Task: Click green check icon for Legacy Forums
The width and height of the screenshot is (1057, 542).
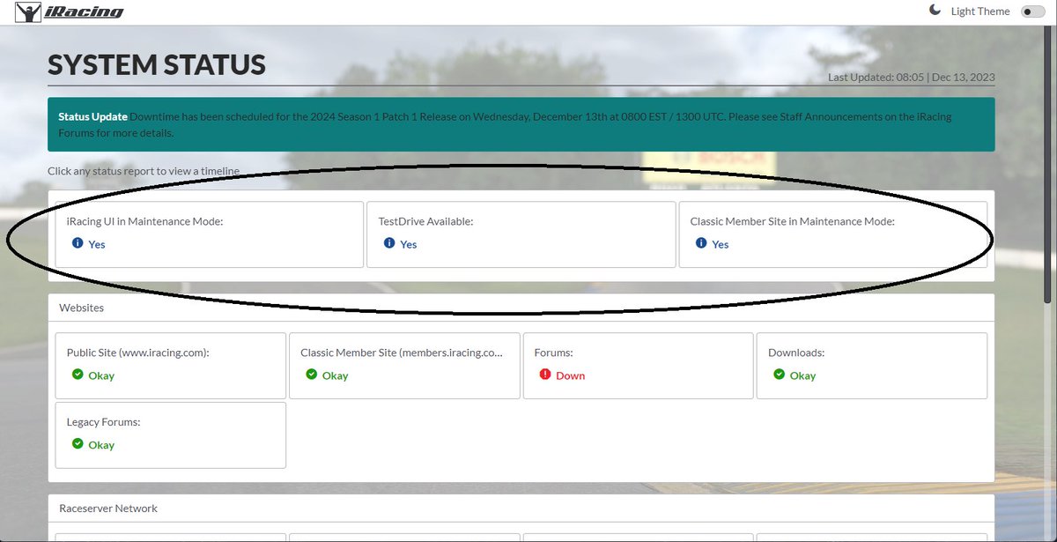Action: tap(78, 444)
